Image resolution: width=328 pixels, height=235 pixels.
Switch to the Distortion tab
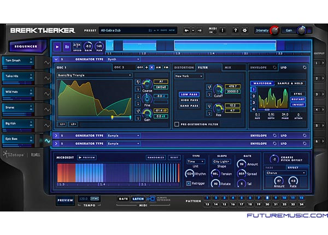tap(184, 68)
